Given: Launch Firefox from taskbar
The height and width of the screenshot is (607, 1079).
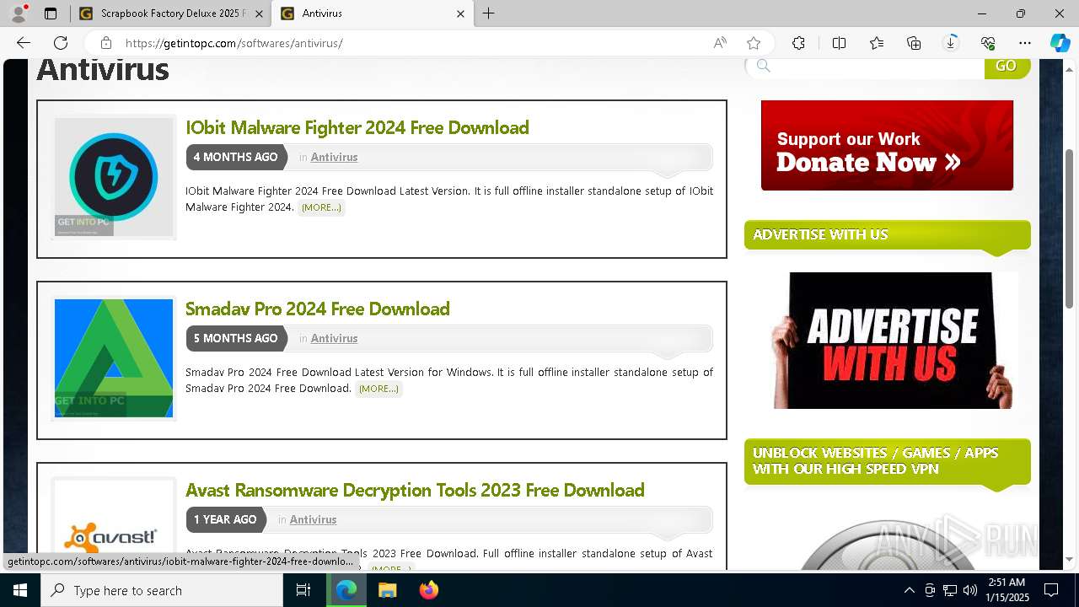Looking at the screenshot, I should [429, 590].
